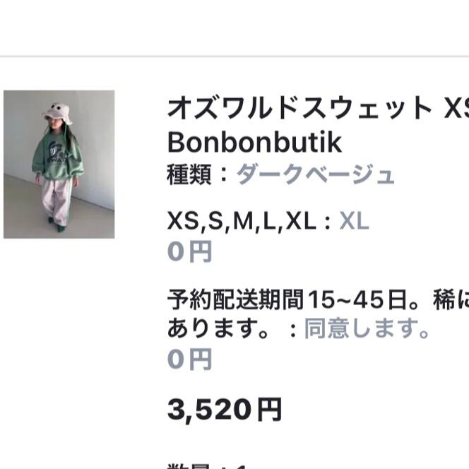Screen dimensions: 469x469
Task: Click the 0円 below the agreement line
Action: coord(189,360)
